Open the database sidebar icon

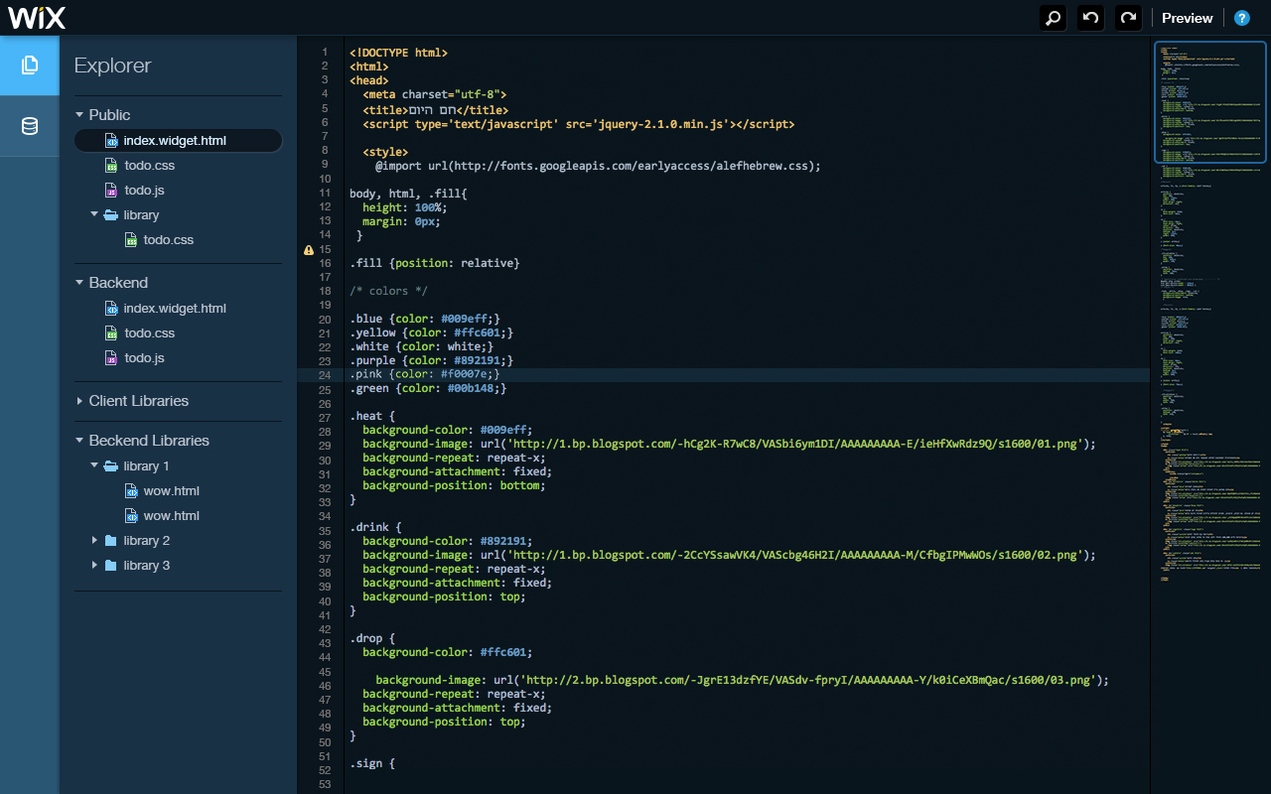pyautogui.click(x=30, y=126)
